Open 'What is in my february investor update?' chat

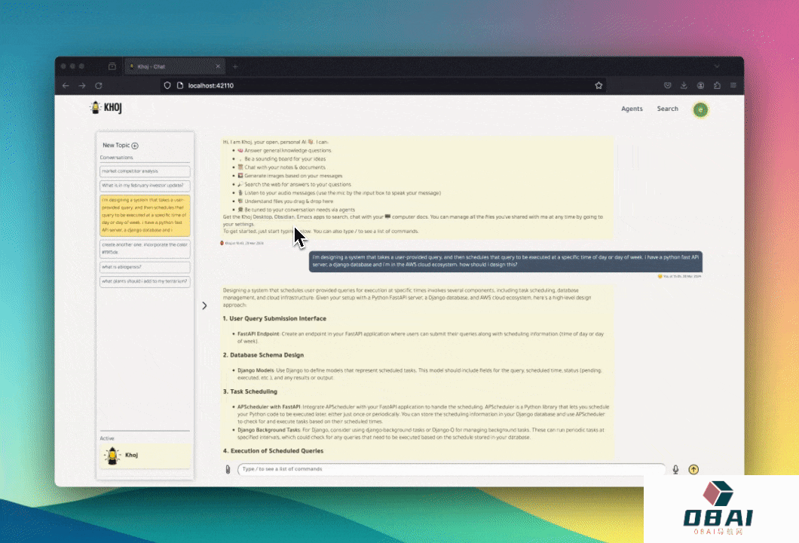(x=145, y=186)
